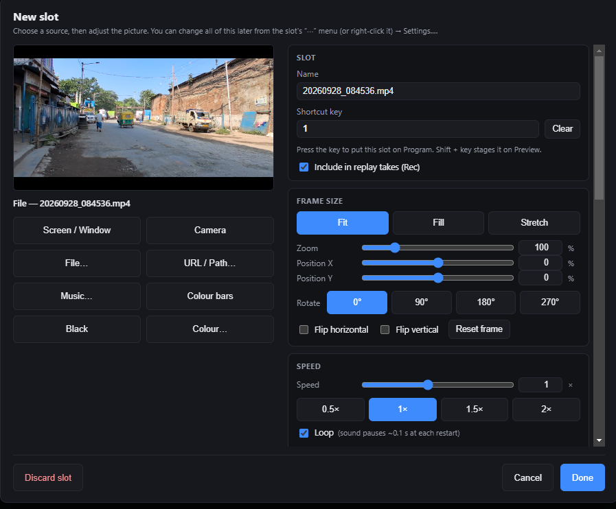616x509 pixels.
Task: Toggle the Loop checkbox
Action: (x=304, y=434)
